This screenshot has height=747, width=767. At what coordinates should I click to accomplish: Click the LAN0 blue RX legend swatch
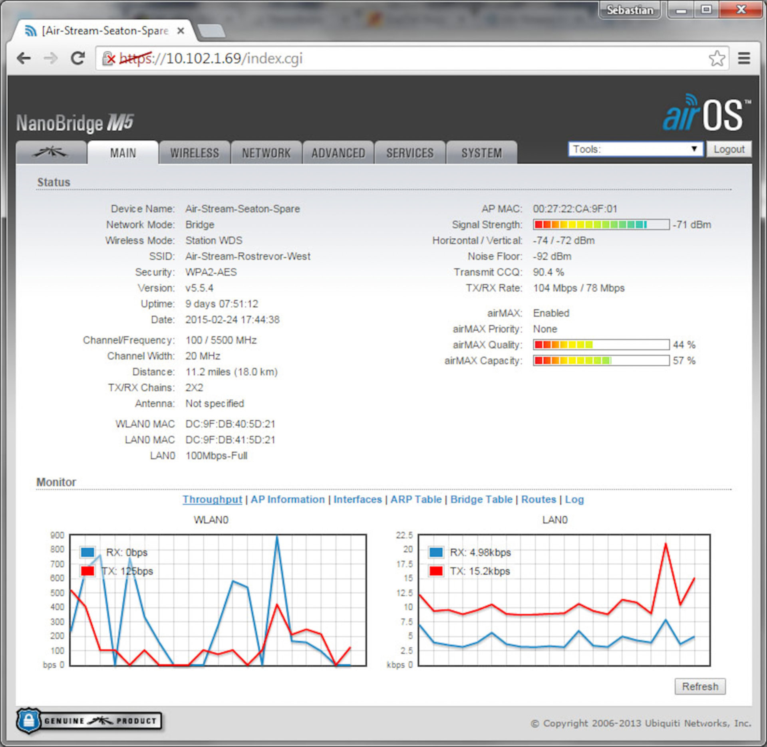click(436, 553)
